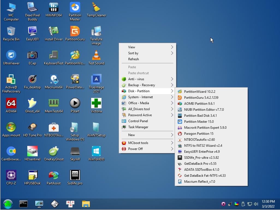The height and width of the screenshot is (210, 280).
Task: Launch VLC Test Sound desktop shortcut
Action: (96, 56)
